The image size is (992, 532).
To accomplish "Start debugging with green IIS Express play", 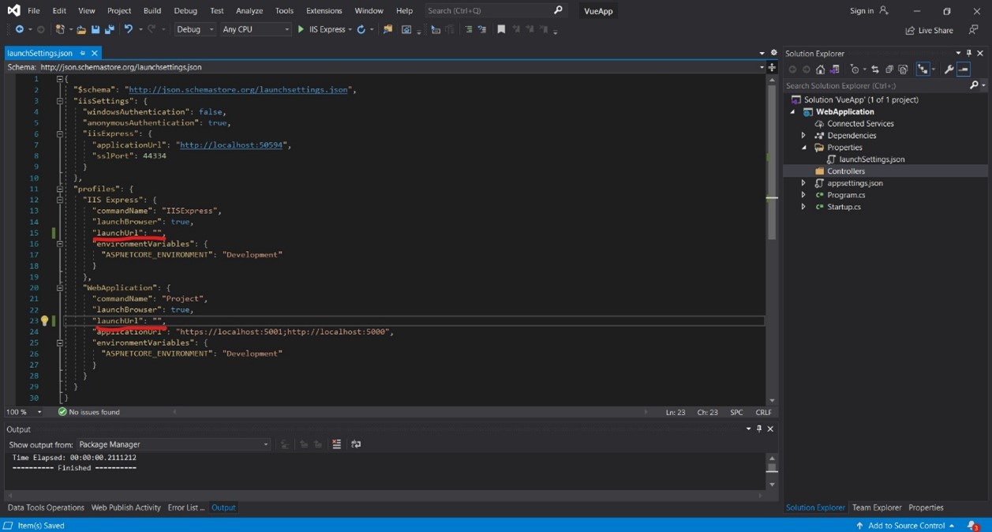I will coord(301,29).
